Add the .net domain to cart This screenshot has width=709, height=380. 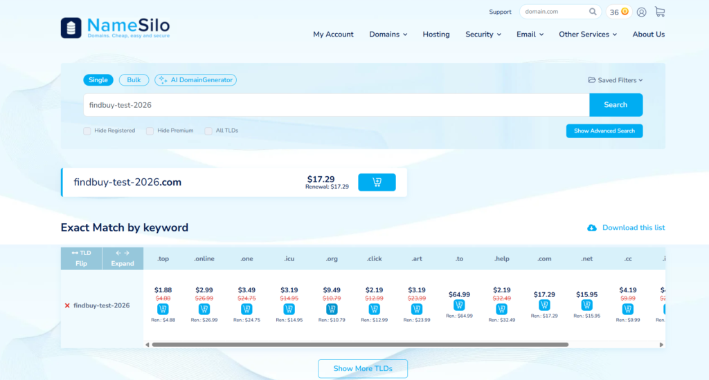(x=586, y=305)
